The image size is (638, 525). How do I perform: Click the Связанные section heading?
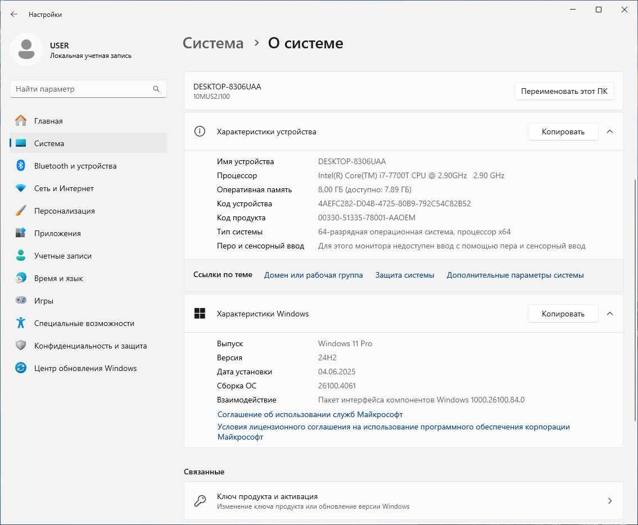click(204, 472)
